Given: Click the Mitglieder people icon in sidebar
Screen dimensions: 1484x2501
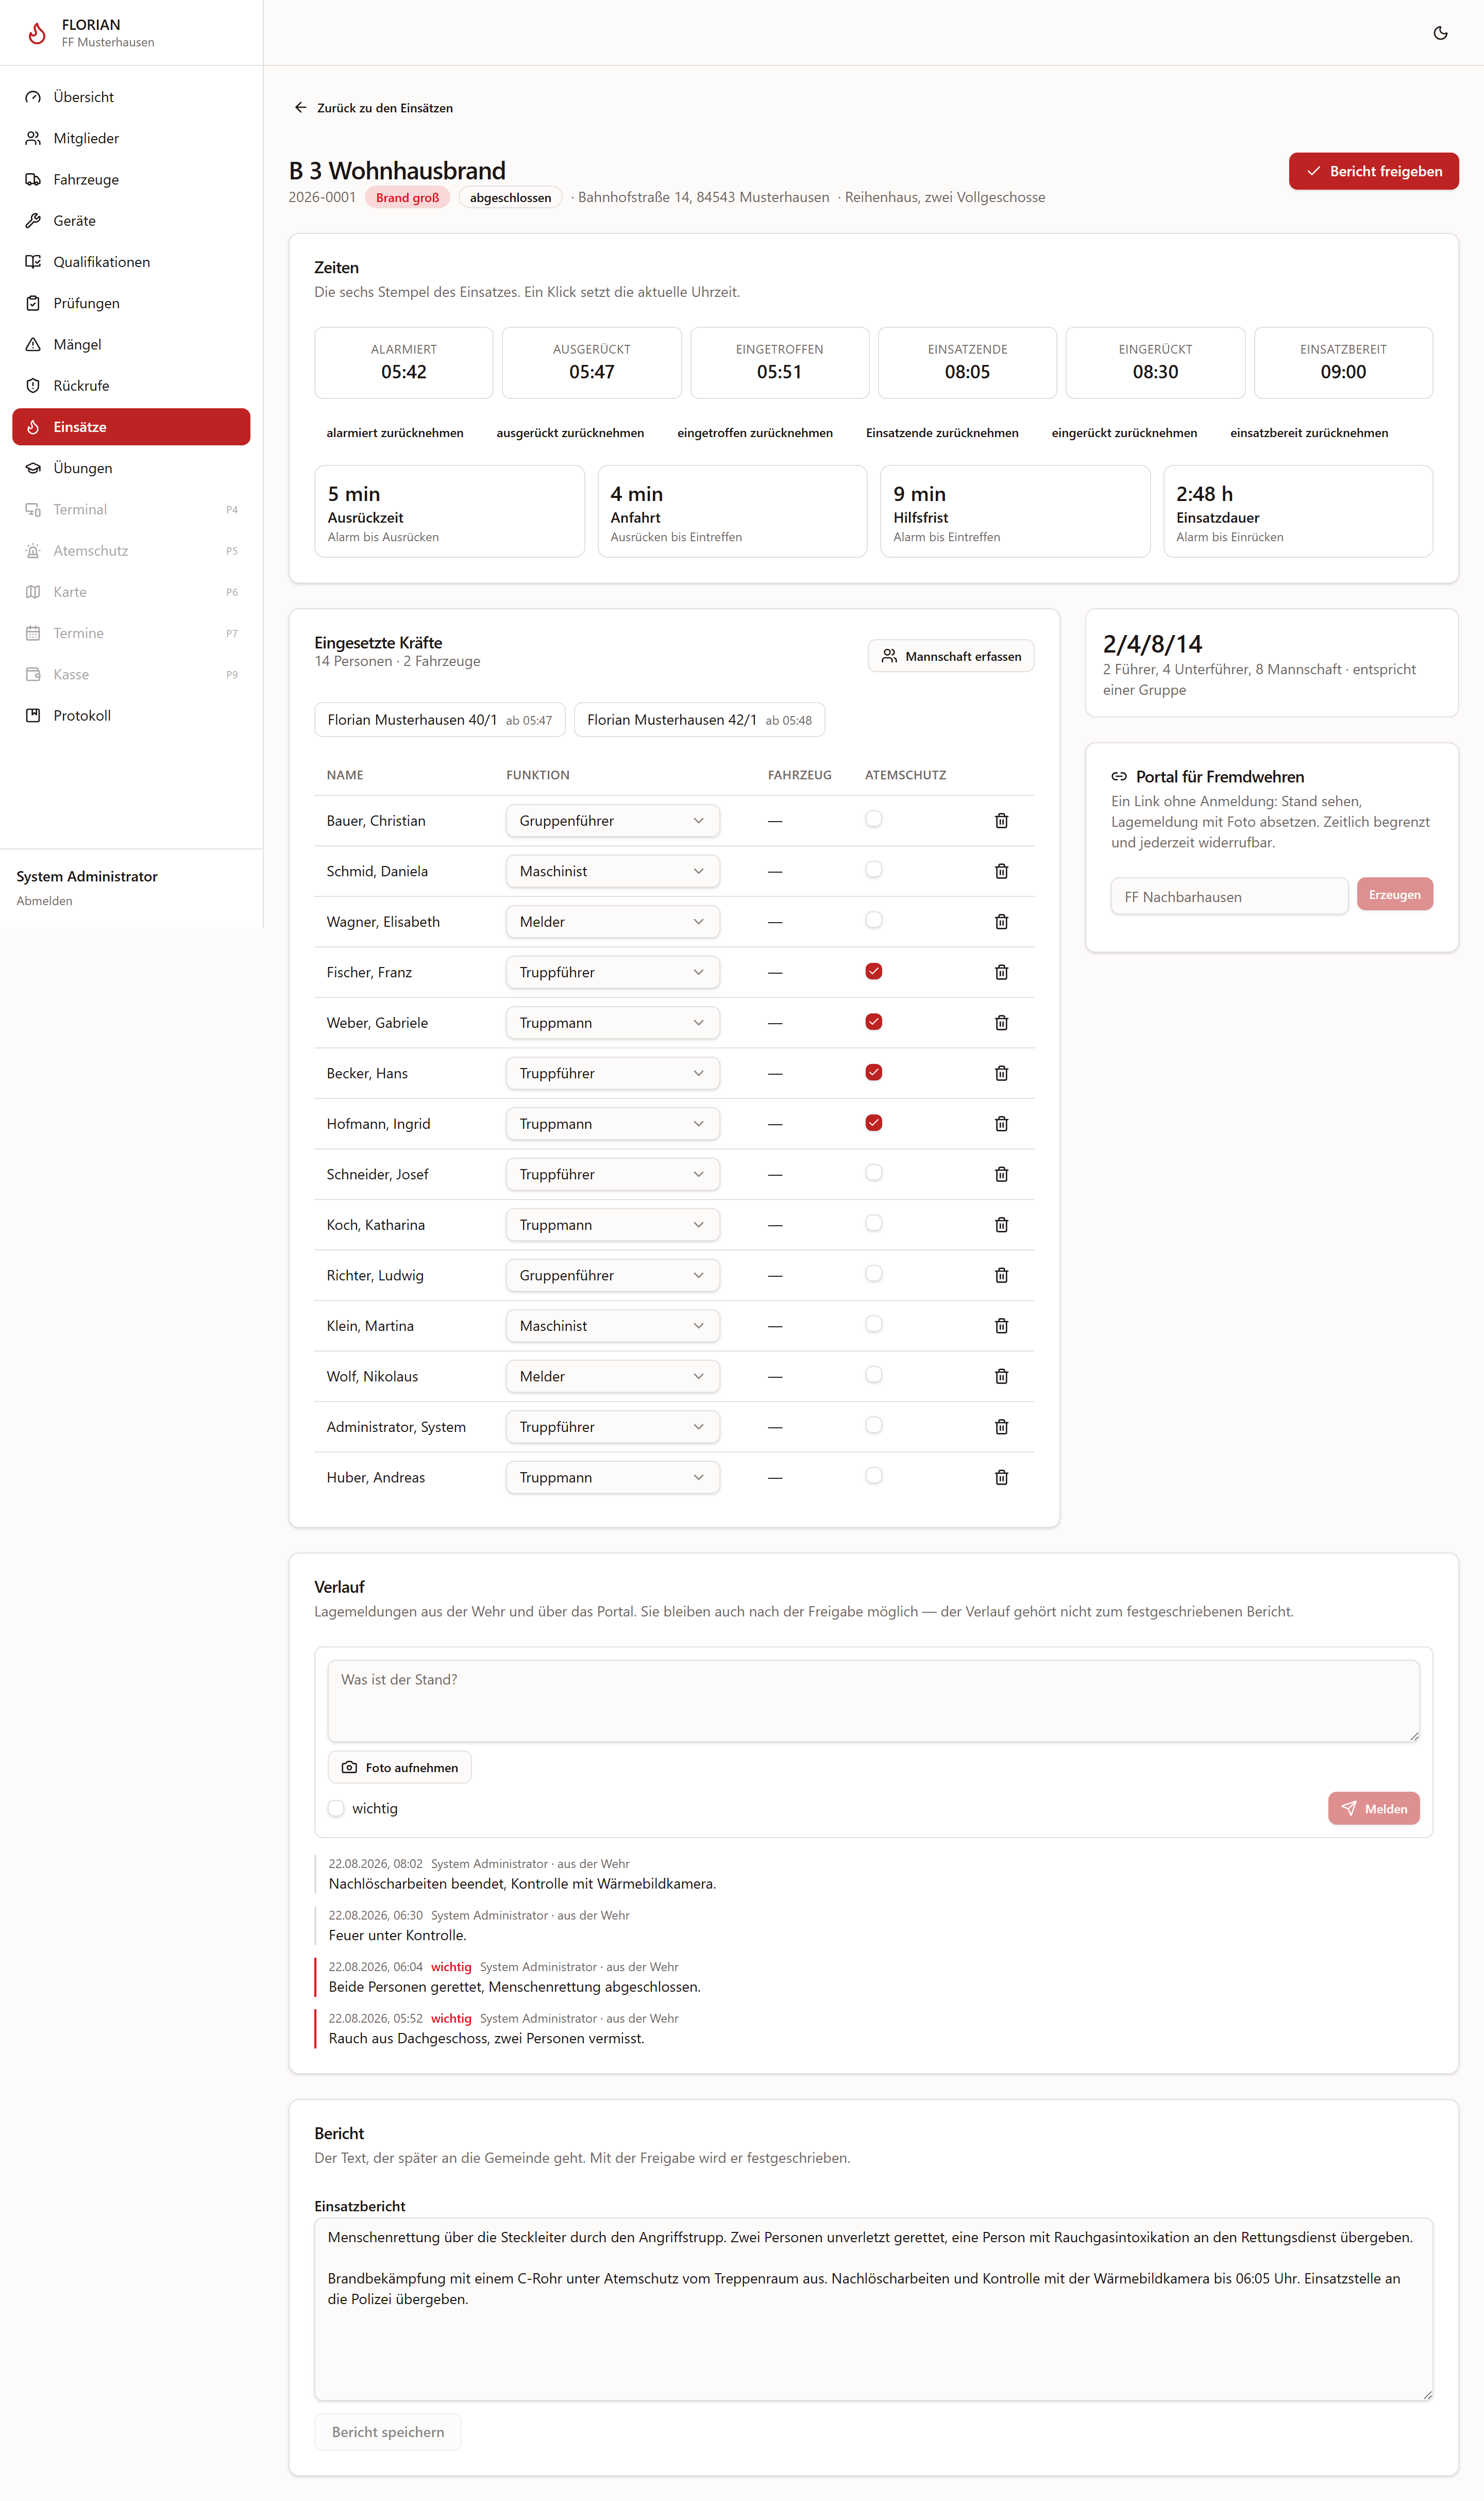Looking at the screenshot, I should 33,138.
